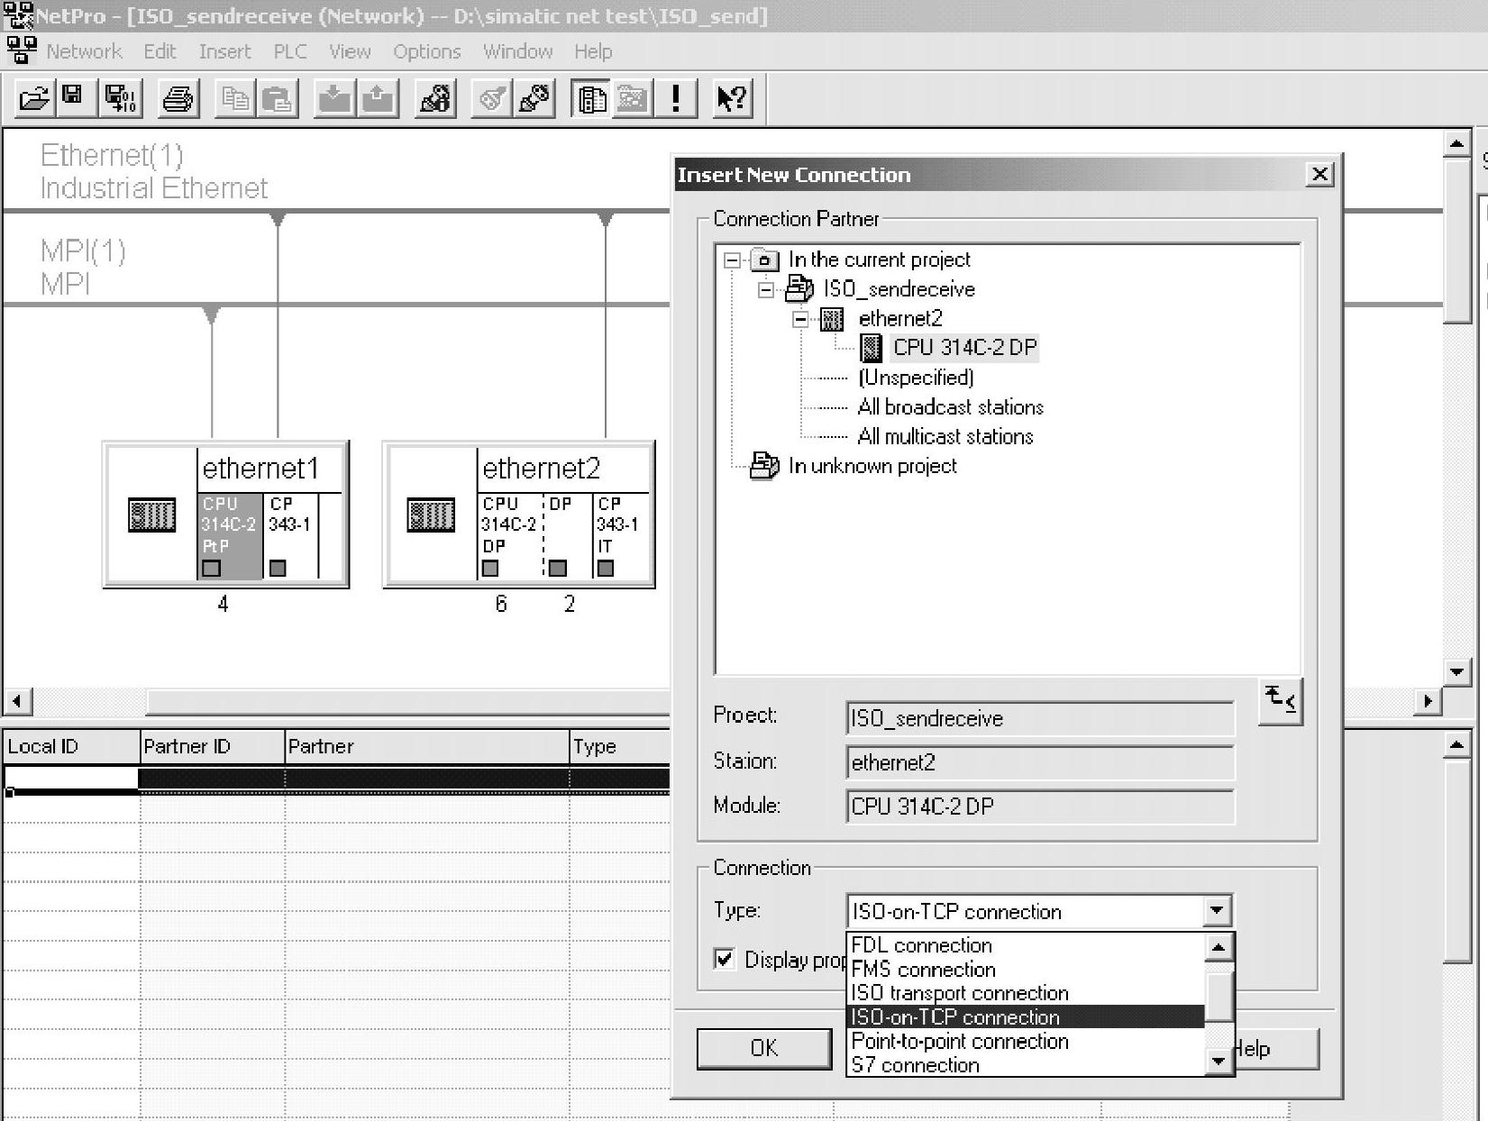
Task: Click the dialog's Help button
Action: point(1277,1048)
